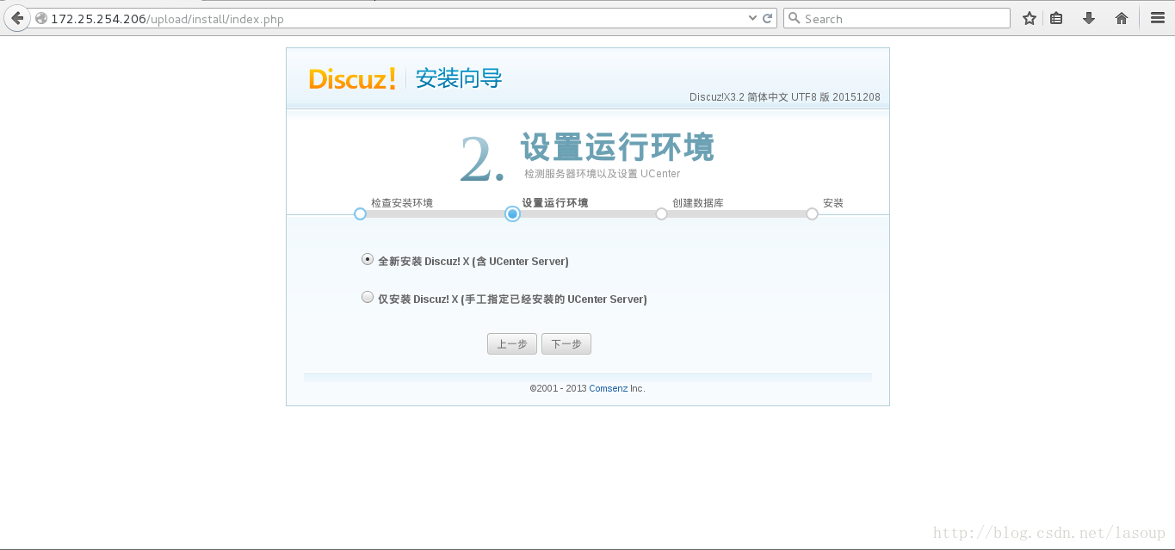Select full new install with UCenter Server

point(368,258)
